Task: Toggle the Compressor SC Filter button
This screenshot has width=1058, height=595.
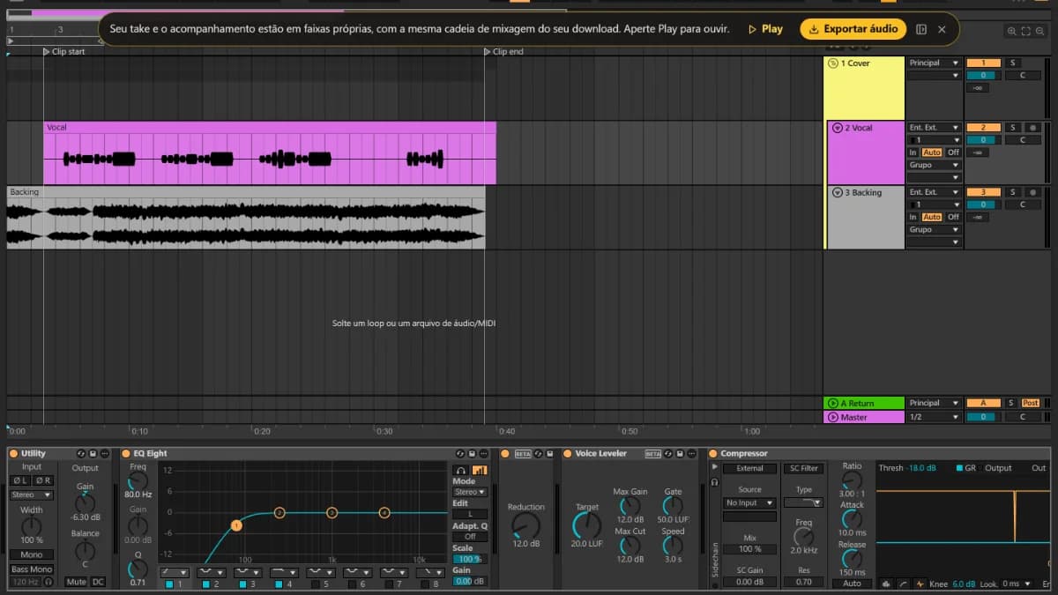Action: coord(803,468)
